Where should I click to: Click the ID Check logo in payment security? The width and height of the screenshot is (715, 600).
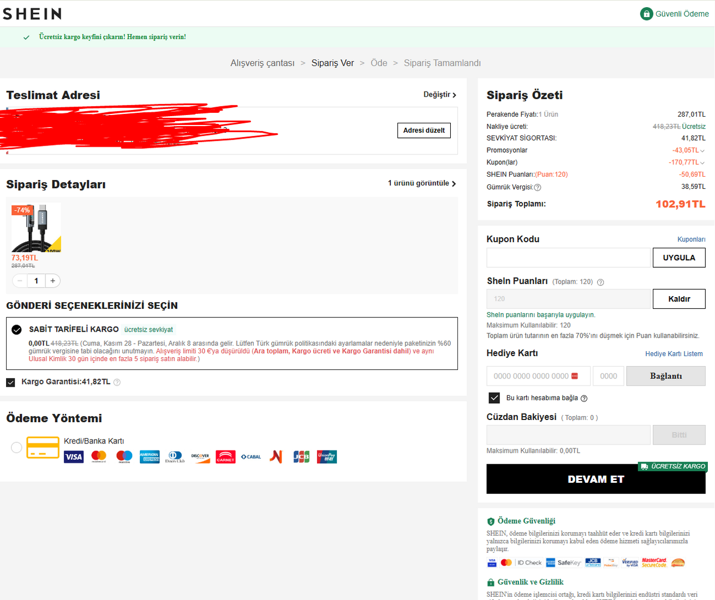tap(529, 563)
